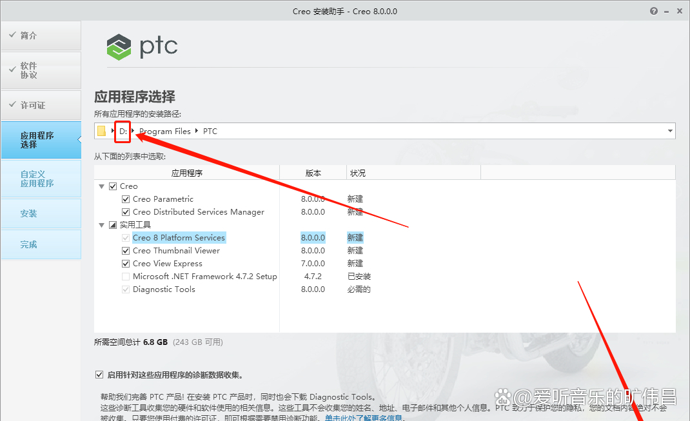Image resolution: width=690 pixels, height=421 pixels.
Task: Open the 自定义应用程序 step
Action: tap(41, 179)
